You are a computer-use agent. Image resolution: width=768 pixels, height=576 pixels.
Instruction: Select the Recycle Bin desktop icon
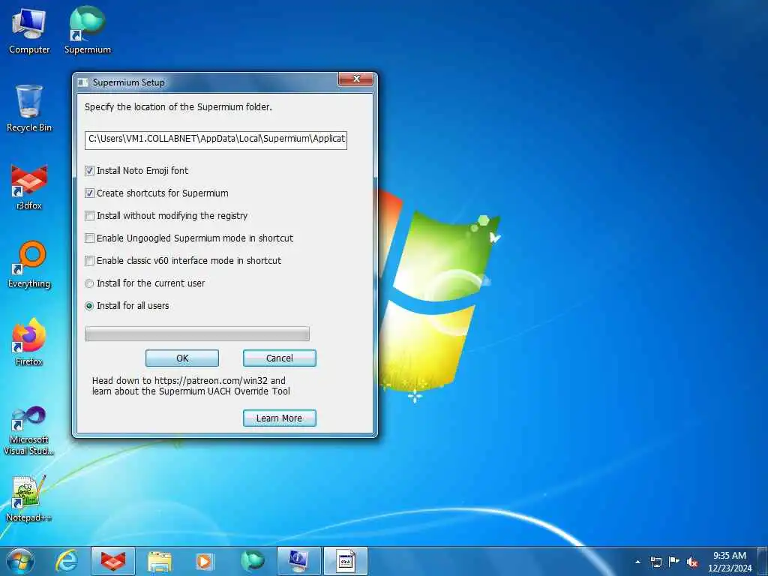[x=29, y=108]
